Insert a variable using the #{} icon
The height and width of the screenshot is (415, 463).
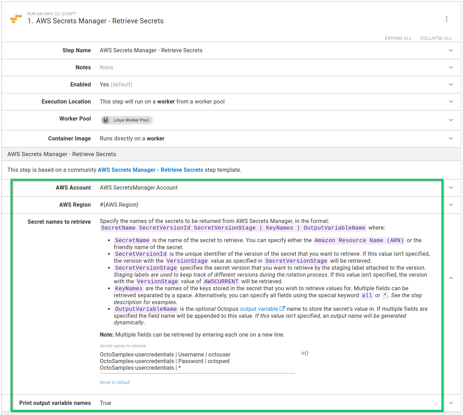(x=304, y=353)
